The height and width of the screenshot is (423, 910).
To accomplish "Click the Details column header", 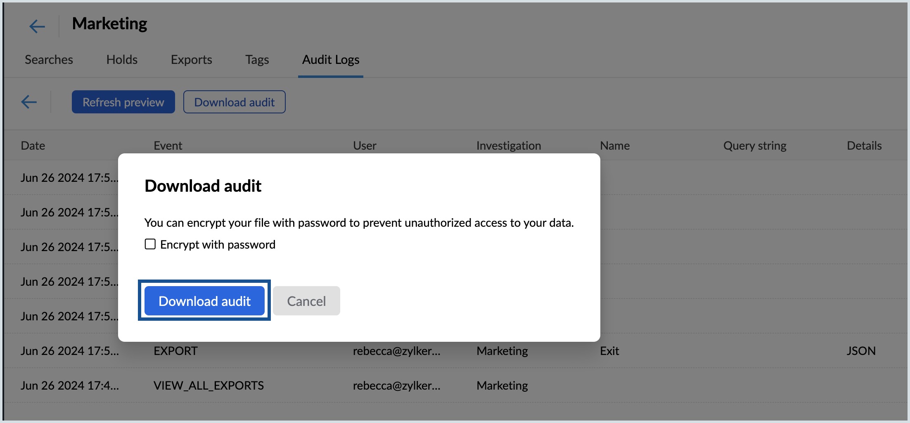I will coord(864,146).
